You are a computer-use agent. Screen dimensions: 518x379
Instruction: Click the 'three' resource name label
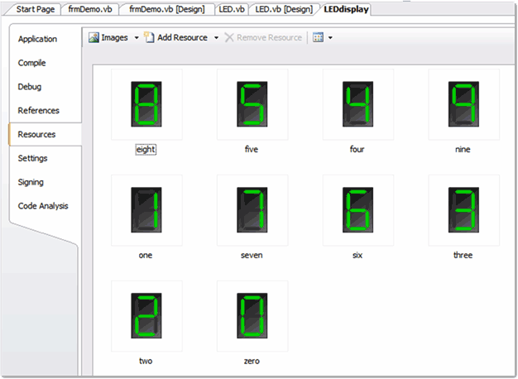point(463,255)
